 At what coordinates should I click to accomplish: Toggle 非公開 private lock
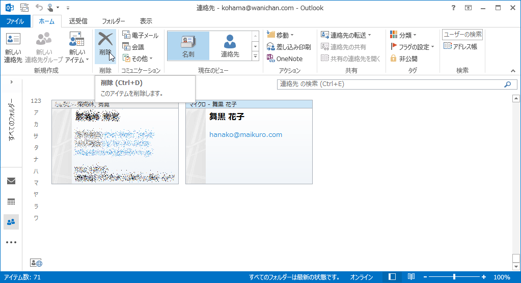pos(404,59)
